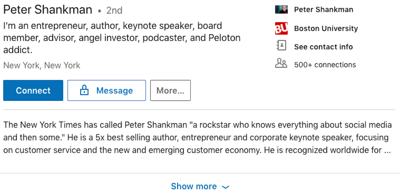400x194 pixels.
Task: Click the summary paragraph about New York Times
Action: 197,138
